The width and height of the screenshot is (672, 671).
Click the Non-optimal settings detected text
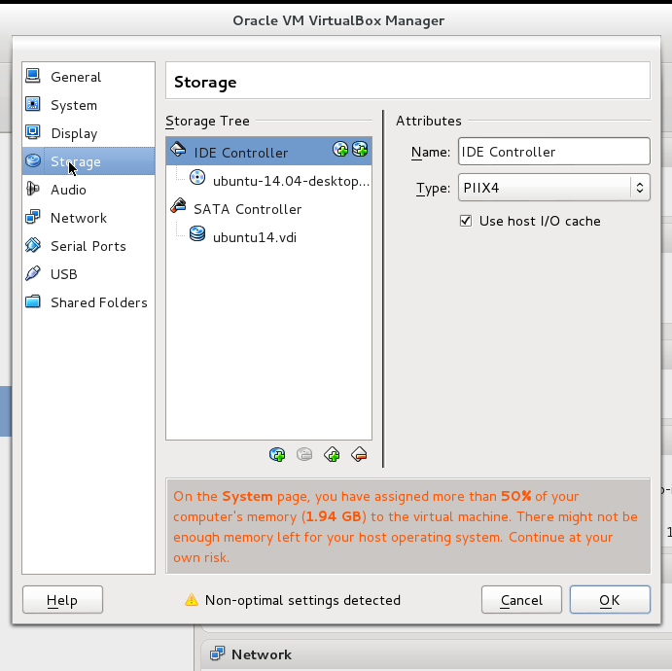coord(302,600)
